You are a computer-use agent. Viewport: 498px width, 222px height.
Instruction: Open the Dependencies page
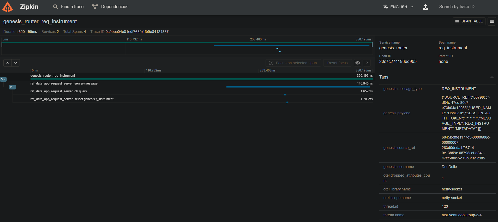110,7
